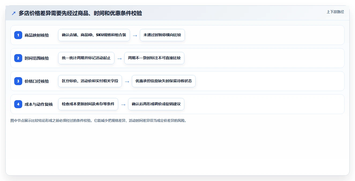The image size is (355, 181).
Task: Click the 确认后再形成调价或促销建议 node
Action: pos(156,104)
